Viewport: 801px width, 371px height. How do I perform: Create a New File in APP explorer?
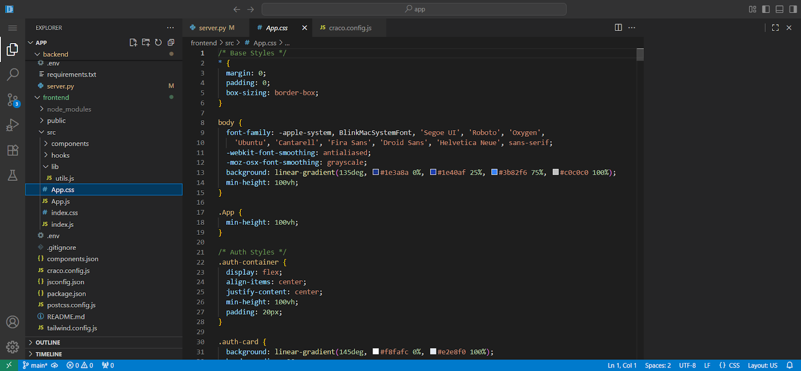133,43
